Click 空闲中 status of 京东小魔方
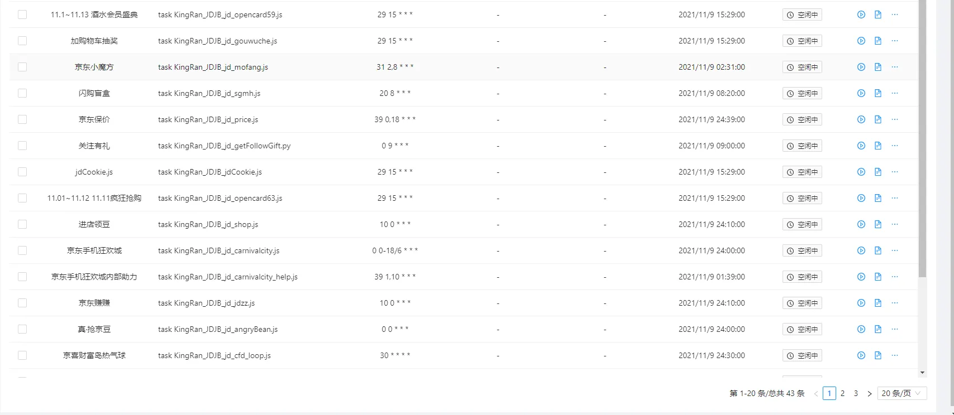Viewport: 954px width, 415px height. point(802,67)
